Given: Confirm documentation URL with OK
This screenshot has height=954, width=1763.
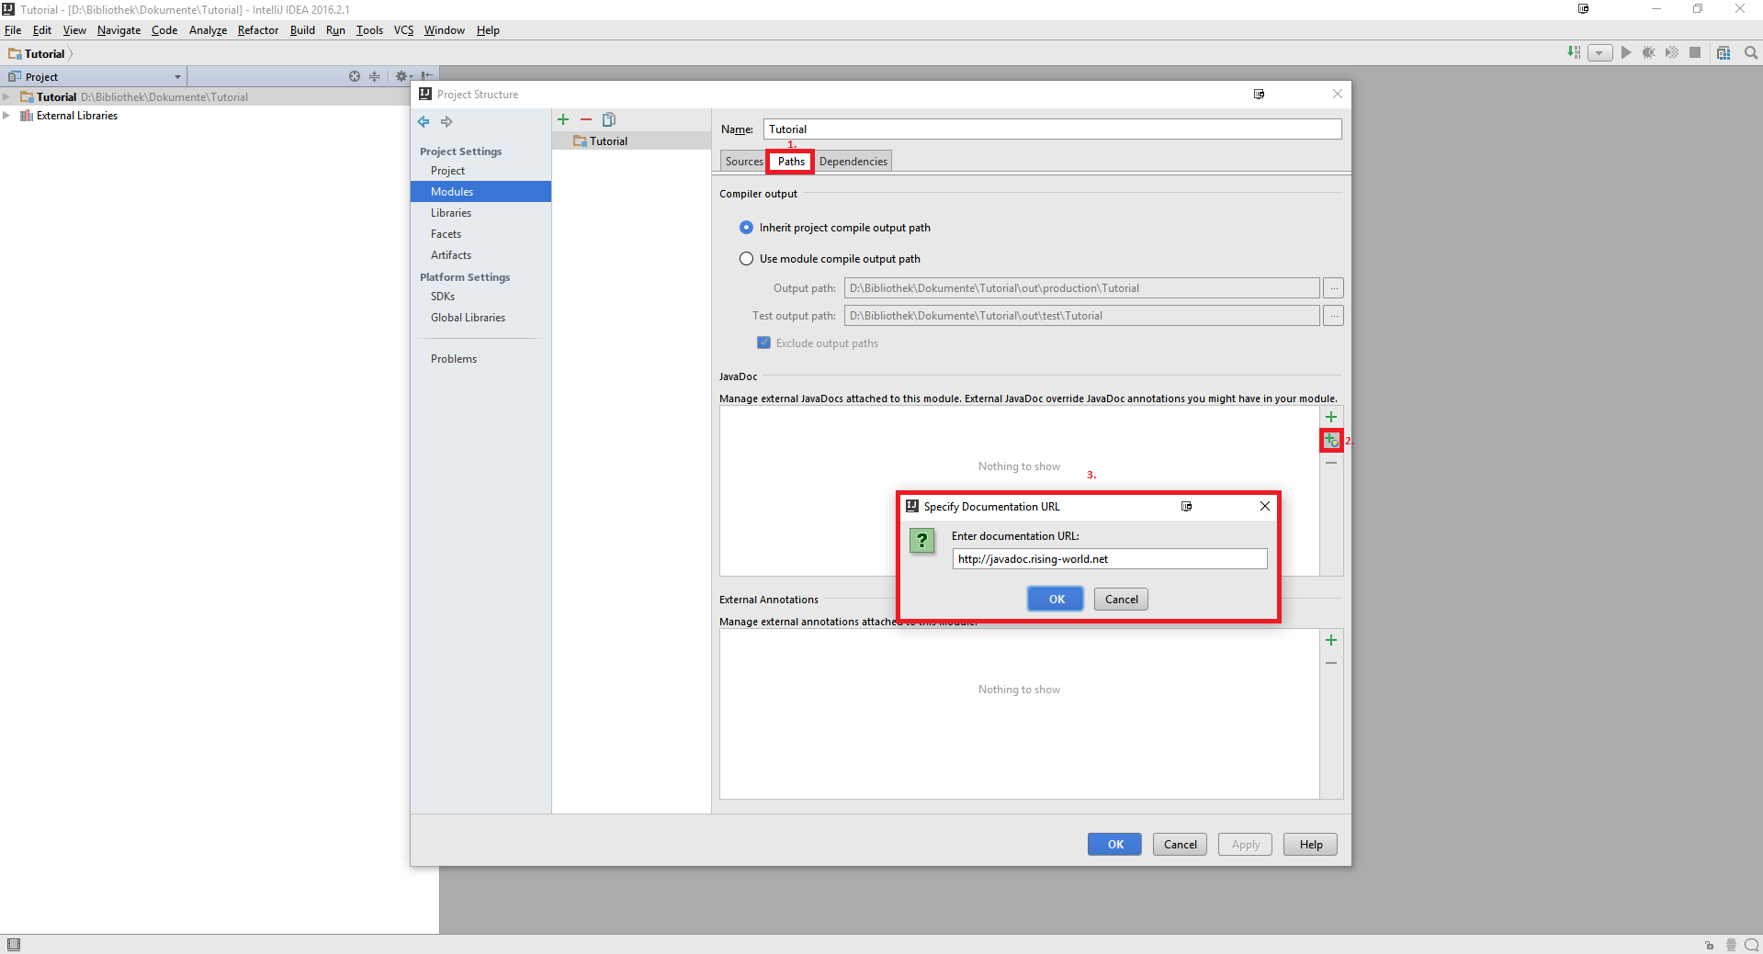Looking at the screenshot, I should [1056, 600].
